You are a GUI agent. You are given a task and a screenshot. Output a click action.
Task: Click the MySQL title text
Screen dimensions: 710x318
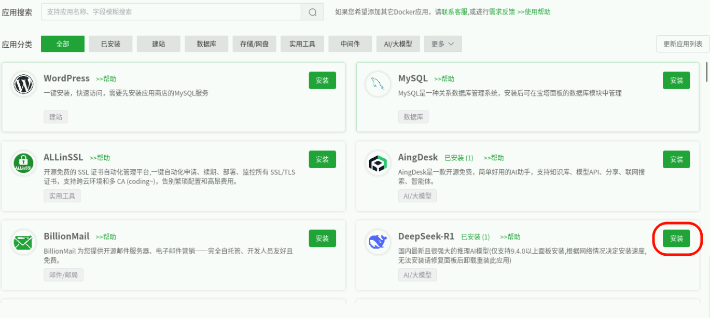tap(413, 78)
